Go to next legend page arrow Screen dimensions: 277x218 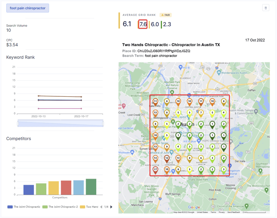point(112,207)
